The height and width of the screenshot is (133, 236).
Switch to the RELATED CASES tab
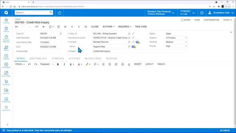93,59
